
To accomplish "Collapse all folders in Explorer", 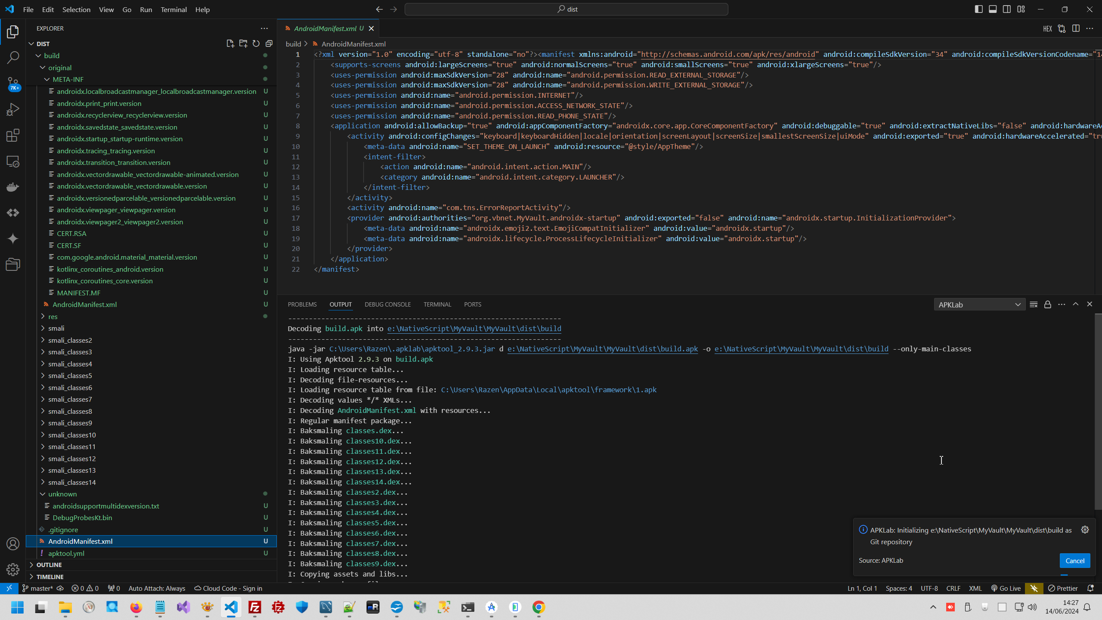I will point(269,43).
